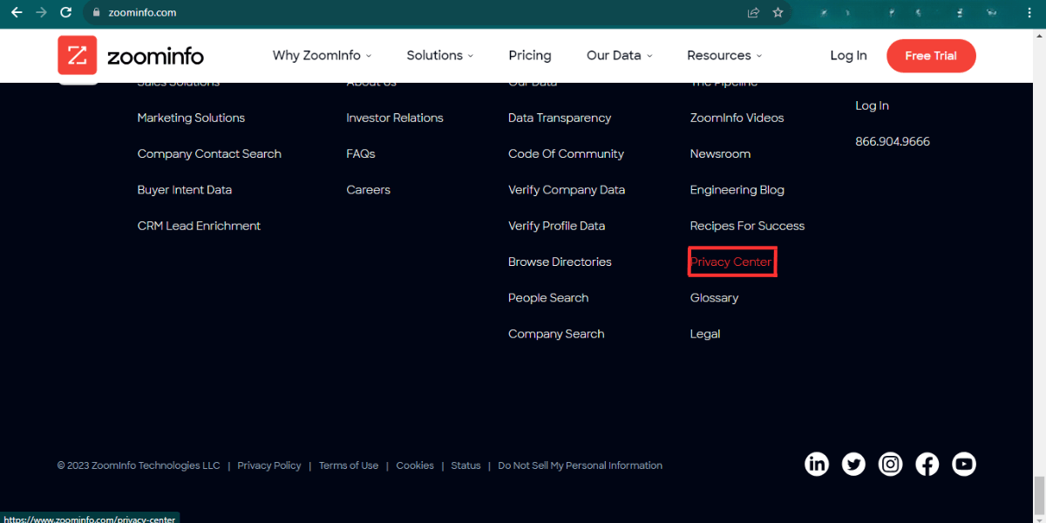Expand the Resources dropdown menu
Image resolution: width=1046 pixels, height=523 pixels.
(724, 56)
